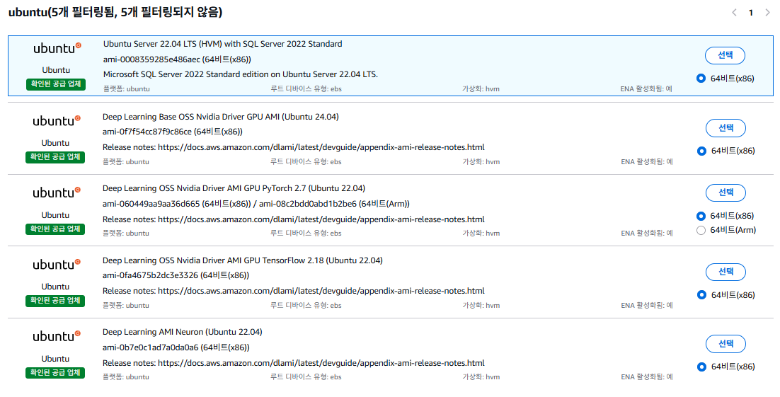The image size is (780, 397).
Task: Click ENA 활성화됨: 예 in SQL Server row
Action: [x=646, y=89]
